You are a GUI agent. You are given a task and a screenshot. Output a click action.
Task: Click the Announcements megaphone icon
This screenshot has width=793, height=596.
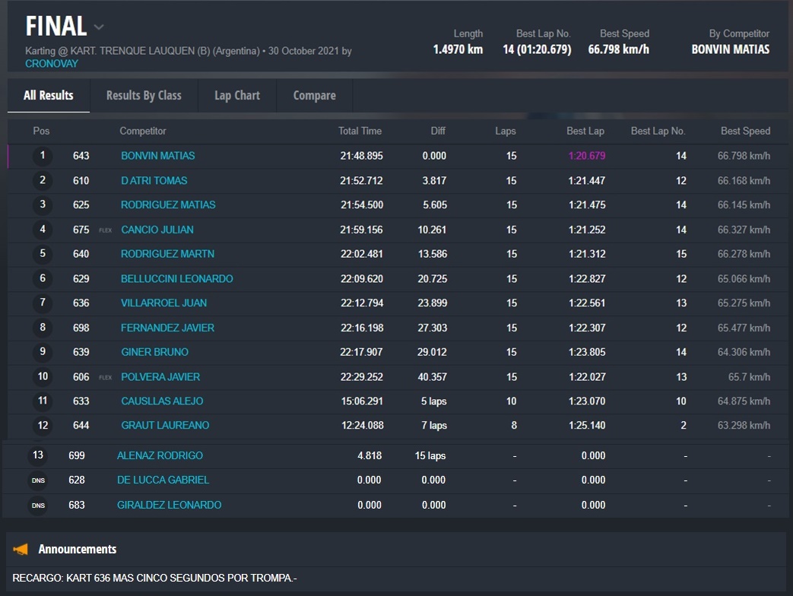coord(21,549)
